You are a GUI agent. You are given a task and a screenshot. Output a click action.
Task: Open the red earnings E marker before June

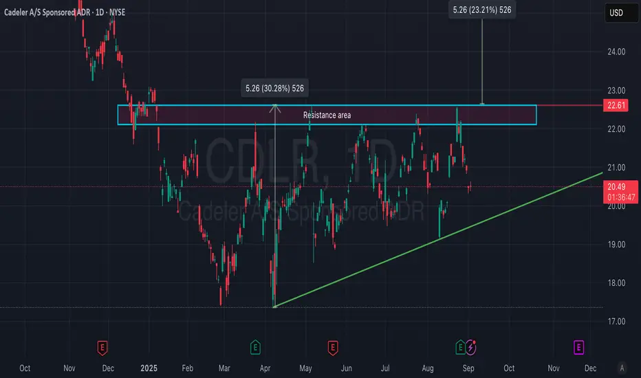click(333, 348)
